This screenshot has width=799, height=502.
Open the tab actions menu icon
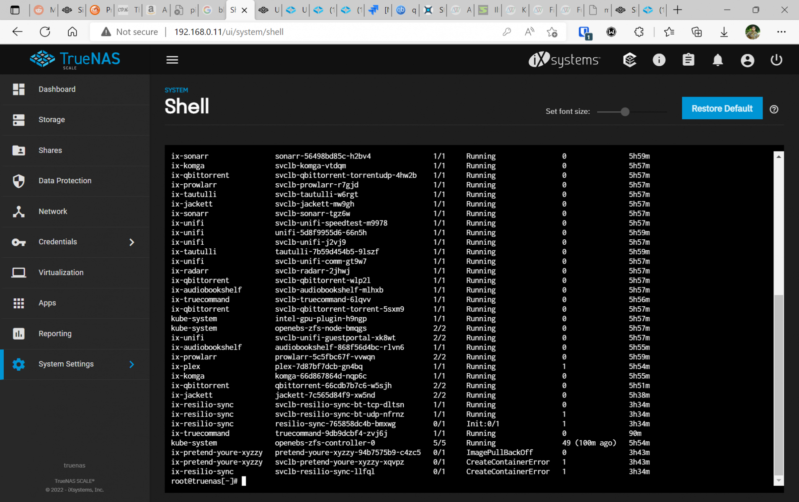[15, 10]
